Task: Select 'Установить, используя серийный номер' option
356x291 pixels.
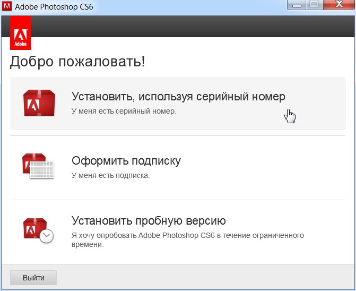Action: [178, 104]
